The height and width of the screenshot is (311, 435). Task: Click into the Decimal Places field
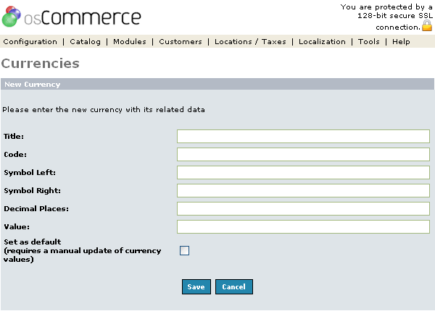303,208
